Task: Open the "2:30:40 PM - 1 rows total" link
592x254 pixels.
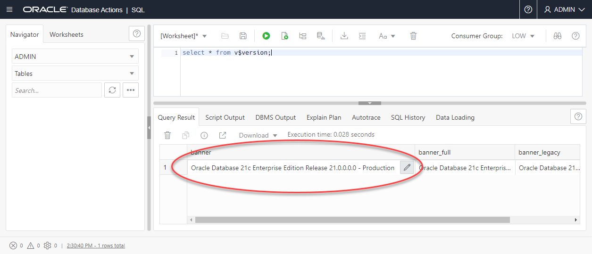Action: point(96,246)
